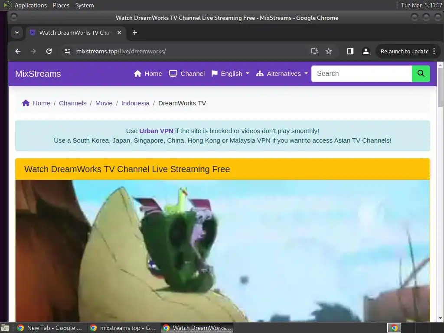This screenshot has height=333, width=444.
Task: Click the address bar URL
Action: pos(121,51)
